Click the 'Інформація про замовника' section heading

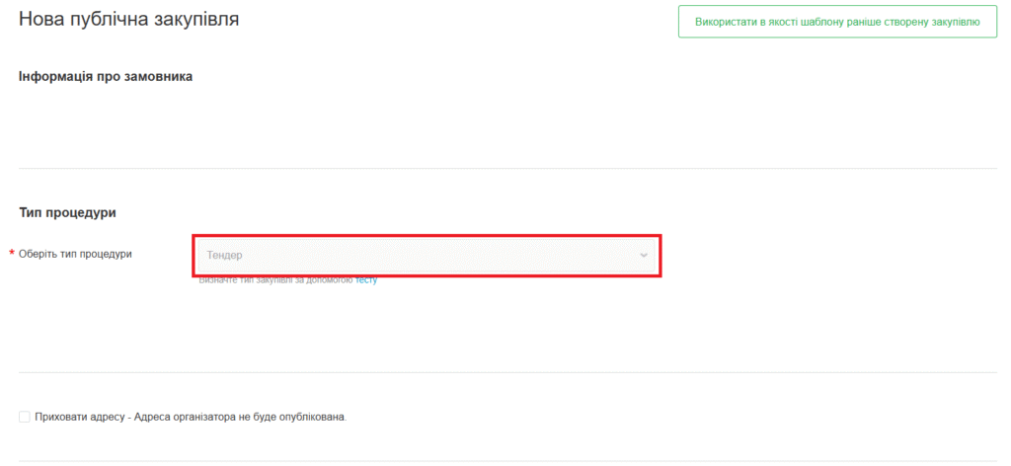(106, 76)
